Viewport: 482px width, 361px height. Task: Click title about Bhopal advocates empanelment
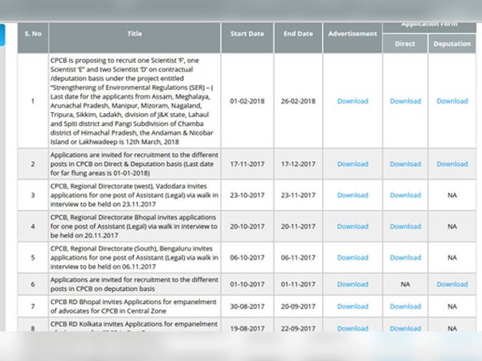133,306
